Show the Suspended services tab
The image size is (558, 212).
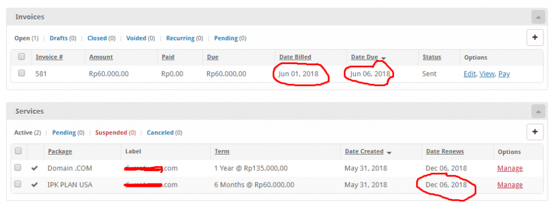click(x=110, y=133)
